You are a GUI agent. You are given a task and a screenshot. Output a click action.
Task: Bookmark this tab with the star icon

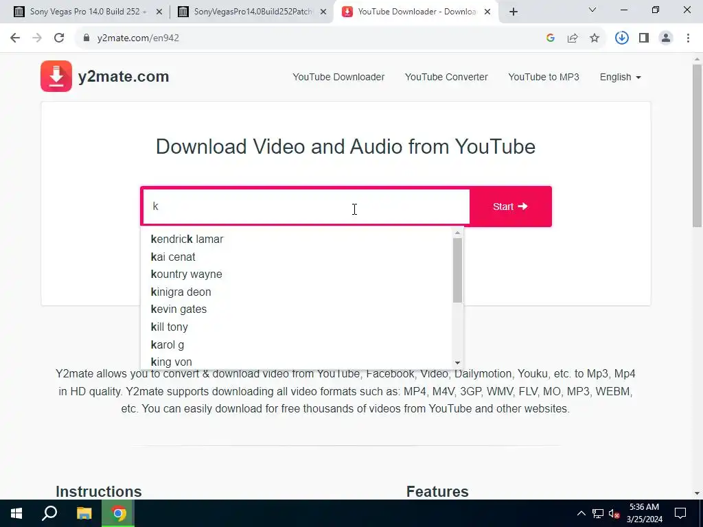595,38
